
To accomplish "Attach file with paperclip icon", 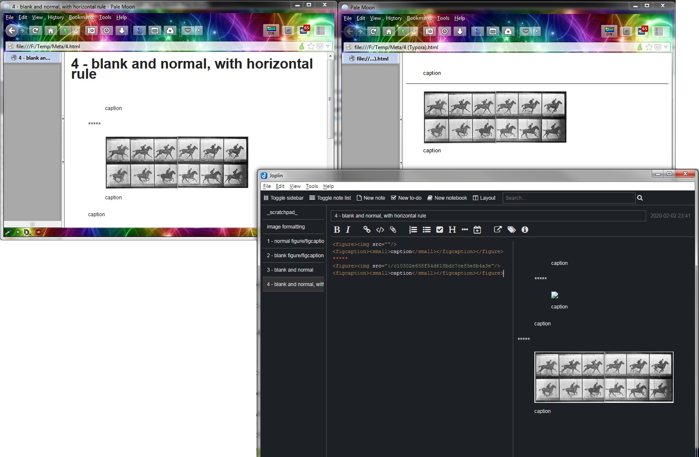I will (393, 230).
